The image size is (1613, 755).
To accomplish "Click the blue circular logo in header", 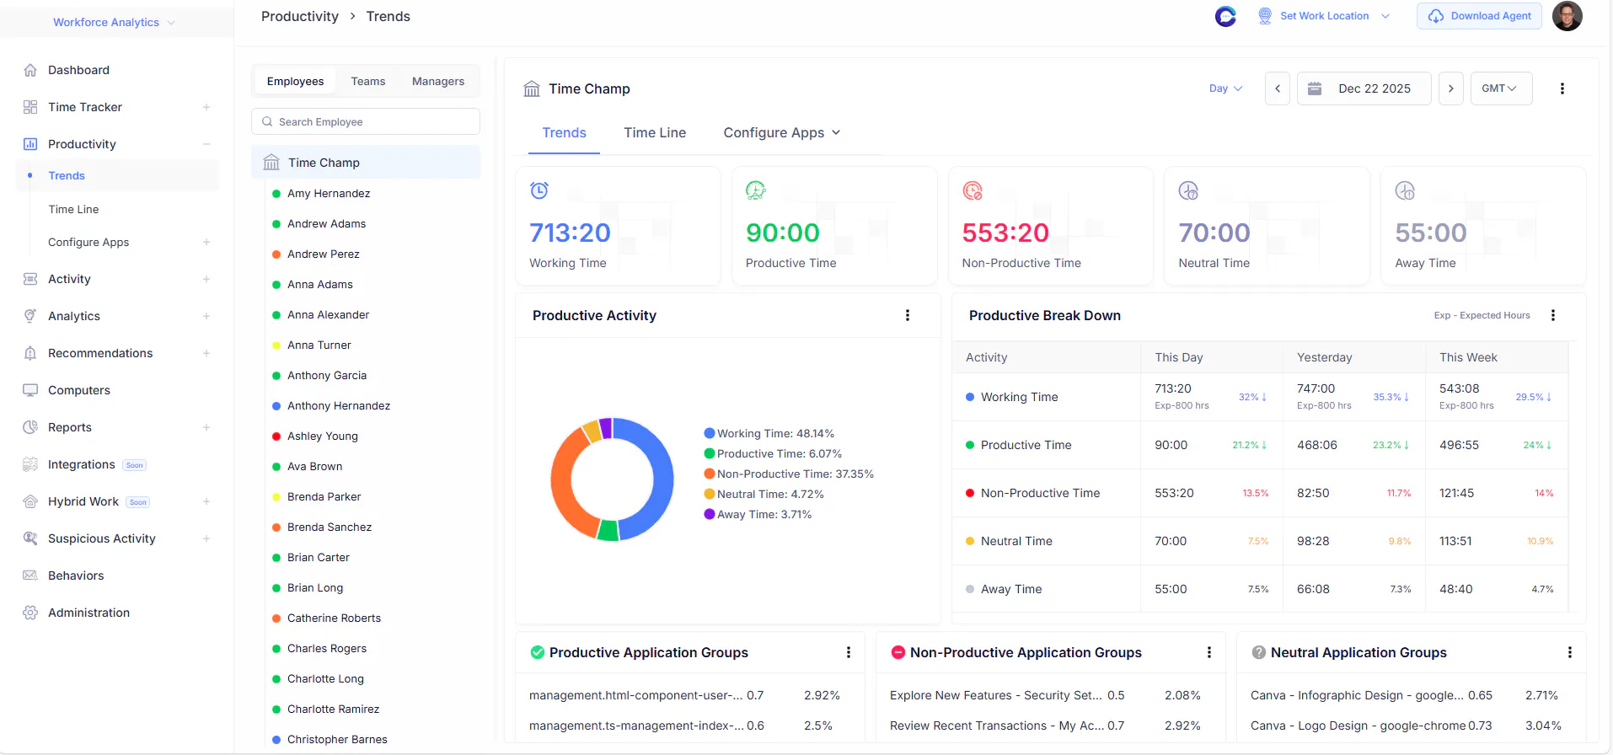I will coord(1225,16).
